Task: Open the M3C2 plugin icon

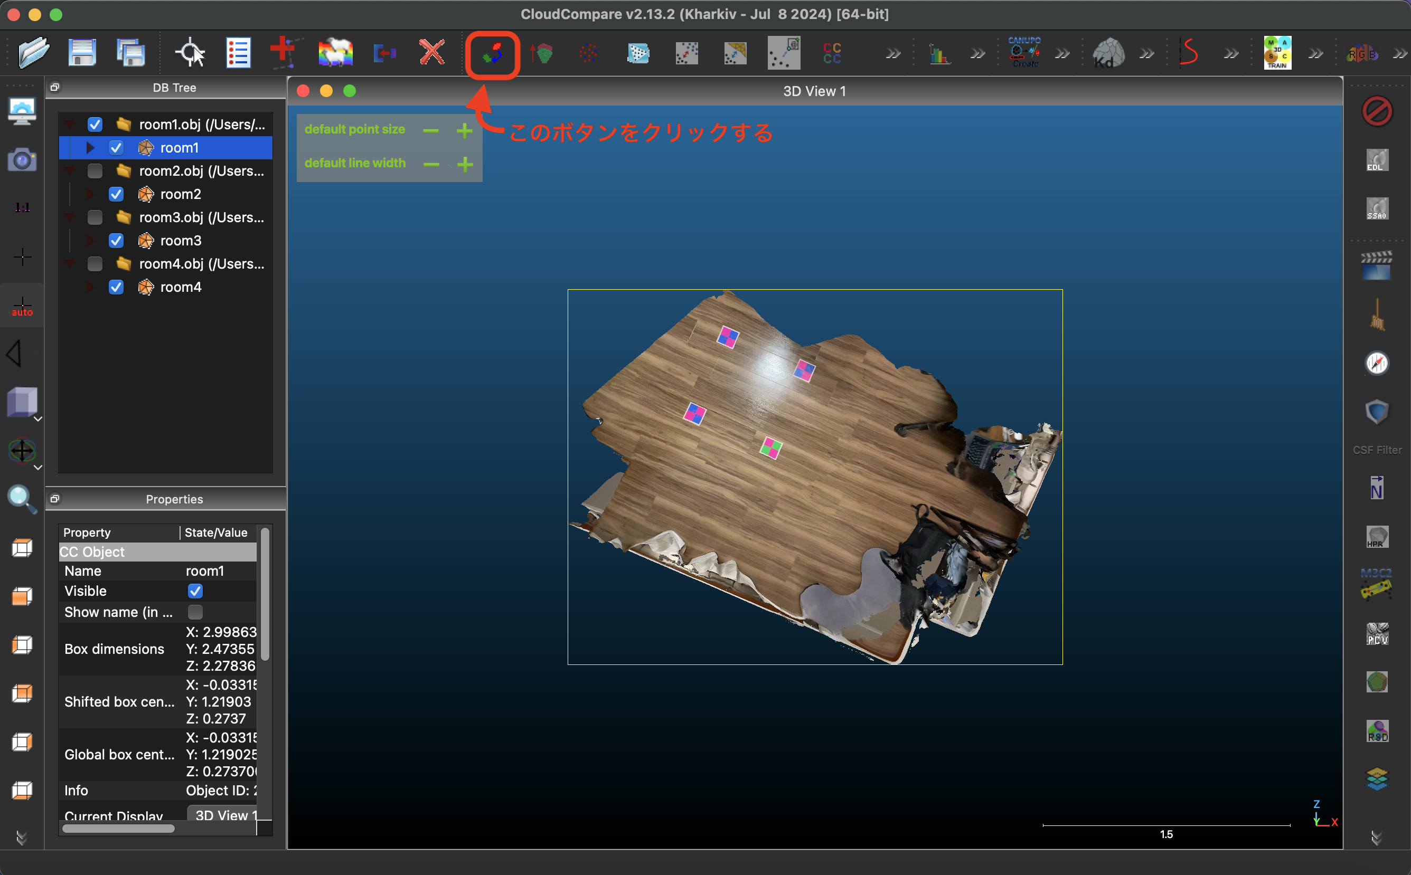Action: click(1376, 584)
